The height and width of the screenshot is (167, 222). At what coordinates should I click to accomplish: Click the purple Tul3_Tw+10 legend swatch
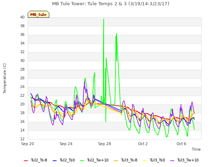point(172,161)
